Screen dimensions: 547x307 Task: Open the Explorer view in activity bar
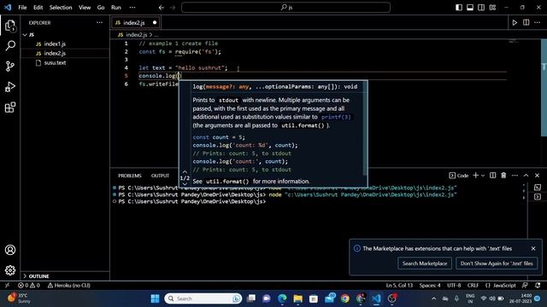tap(10, 26)
